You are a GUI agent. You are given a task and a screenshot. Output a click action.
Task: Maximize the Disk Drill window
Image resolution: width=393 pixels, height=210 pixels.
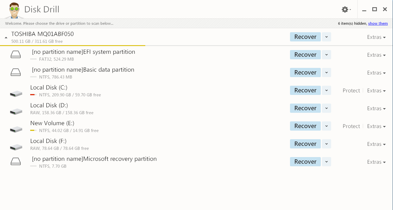pyautogui.click(x=375, y=9)
